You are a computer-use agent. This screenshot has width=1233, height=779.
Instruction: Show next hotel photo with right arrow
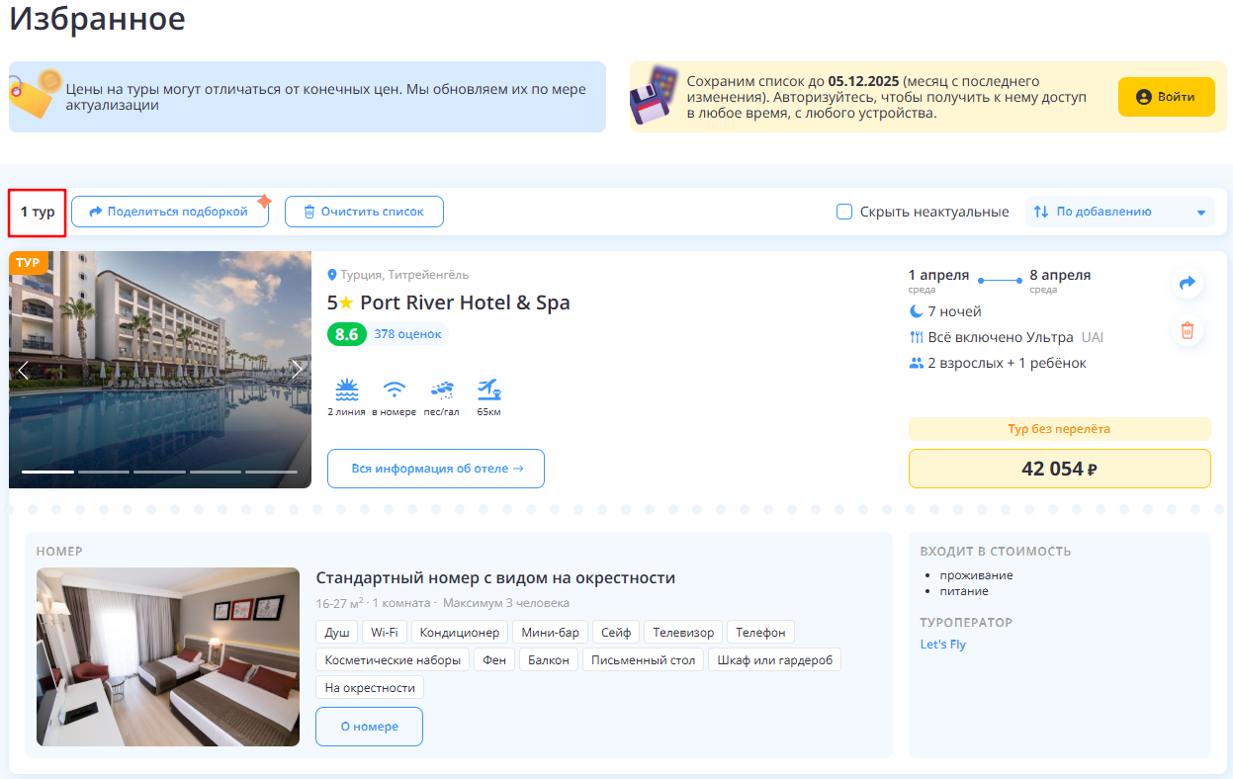coord(297,370)
